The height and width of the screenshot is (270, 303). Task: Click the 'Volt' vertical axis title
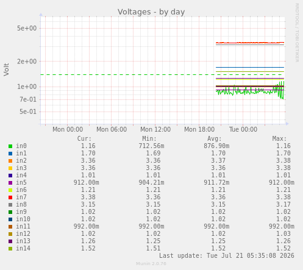click(x=7, y=69)
